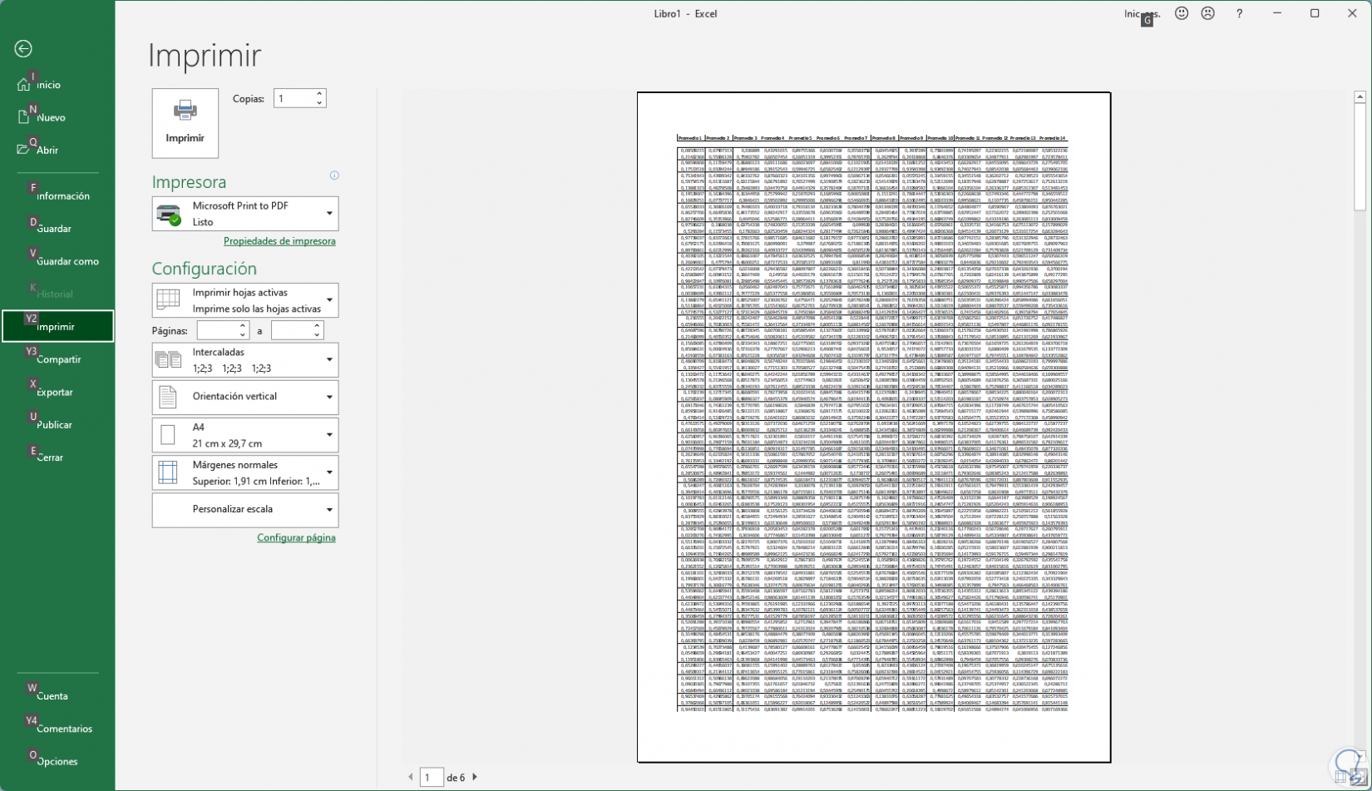Go to the Abrir file page

click(x=57, y=150)
